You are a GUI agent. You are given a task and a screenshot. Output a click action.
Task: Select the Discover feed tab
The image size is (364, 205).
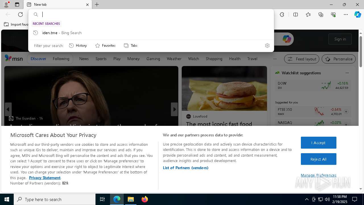coord(38,59)
